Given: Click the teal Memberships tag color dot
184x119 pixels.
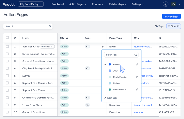Looking at the screenshot, I should (x=110, y=89).
